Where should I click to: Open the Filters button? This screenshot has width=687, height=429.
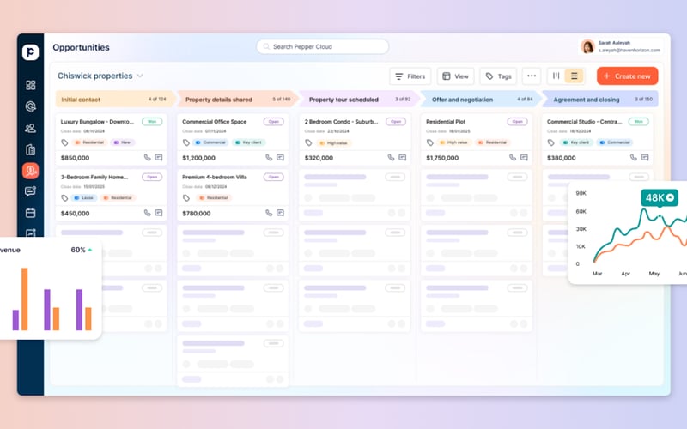[410, 76]
